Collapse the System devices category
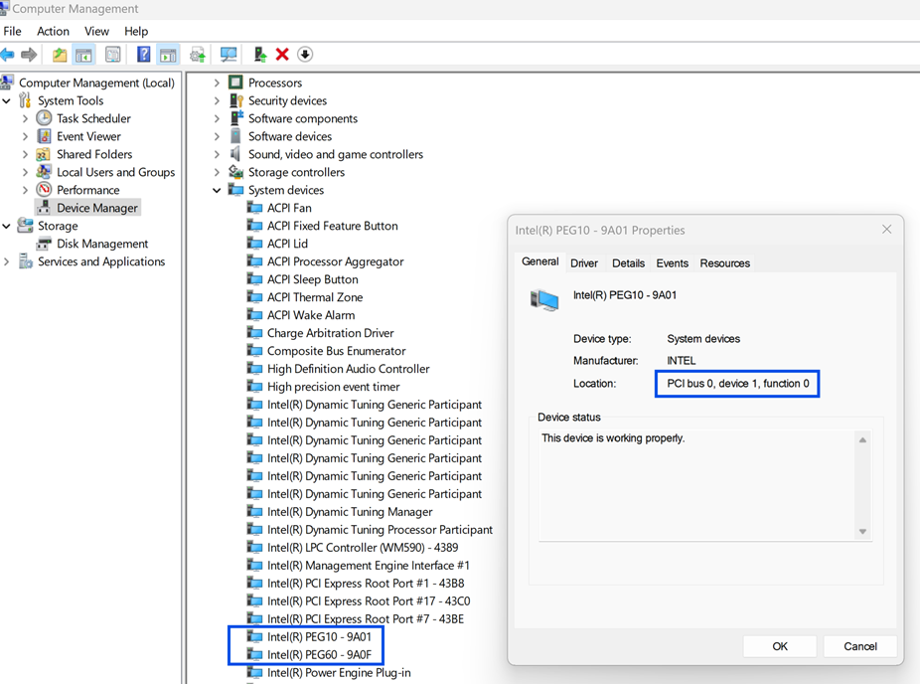The height and width of the screenshot is (684, 920). [217, 191]
